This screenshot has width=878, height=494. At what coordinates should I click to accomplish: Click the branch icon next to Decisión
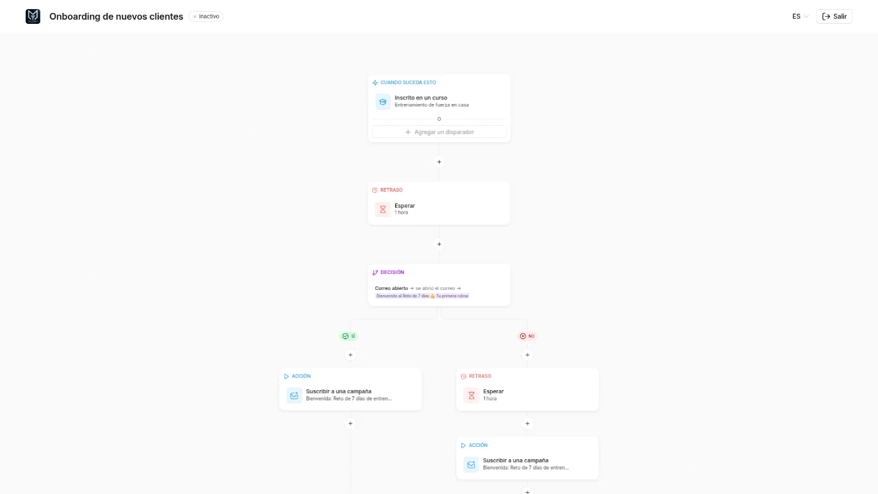[x=375, y=273]
